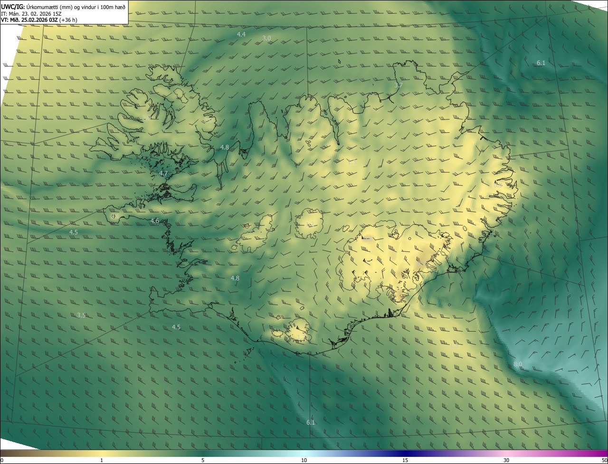Pick the dark navy color above the 15 tick
The image size is (608, 464).
pyautogui.click(x=405, y=453)
